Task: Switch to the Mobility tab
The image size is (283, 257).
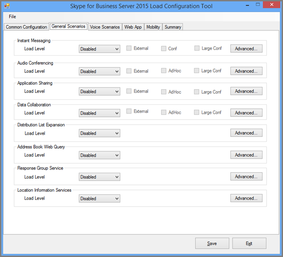Action: [x=153, y=27]
